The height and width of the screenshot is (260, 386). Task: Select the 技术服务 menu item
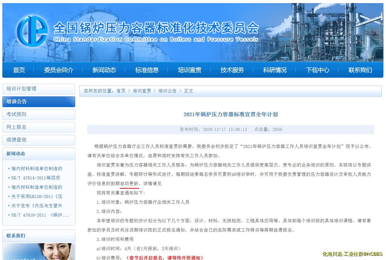tap(232, 70)
